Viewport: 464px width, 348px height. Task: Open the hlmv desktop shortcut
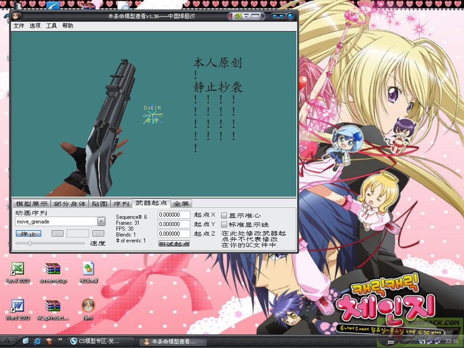88,306
